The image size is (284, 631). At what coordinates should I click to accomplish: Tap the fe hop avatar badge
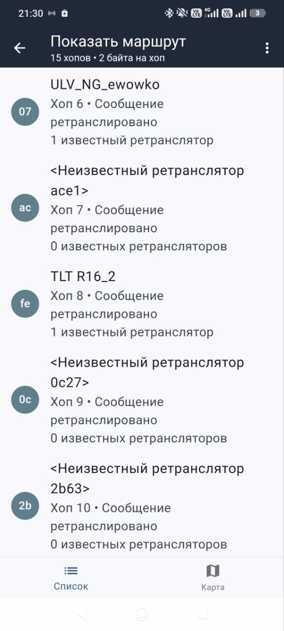pos(25,304)
